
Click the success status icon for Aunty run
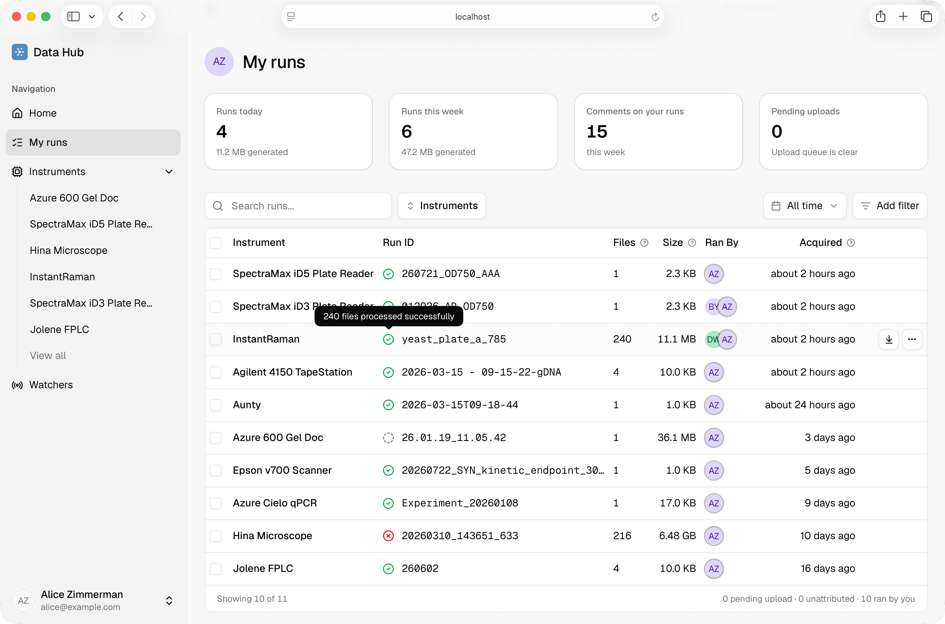click(x=388, y=405)
